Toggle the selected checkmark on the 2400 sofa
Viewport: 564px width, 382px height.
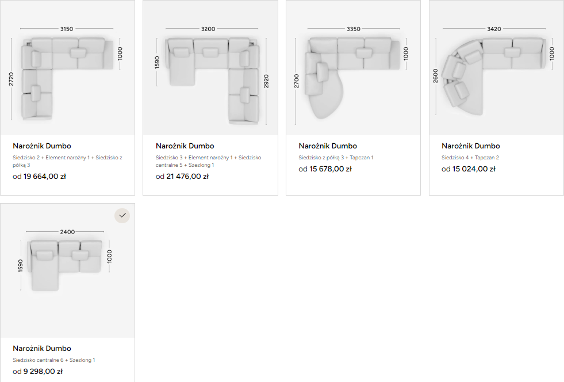(x=122, y=215)
